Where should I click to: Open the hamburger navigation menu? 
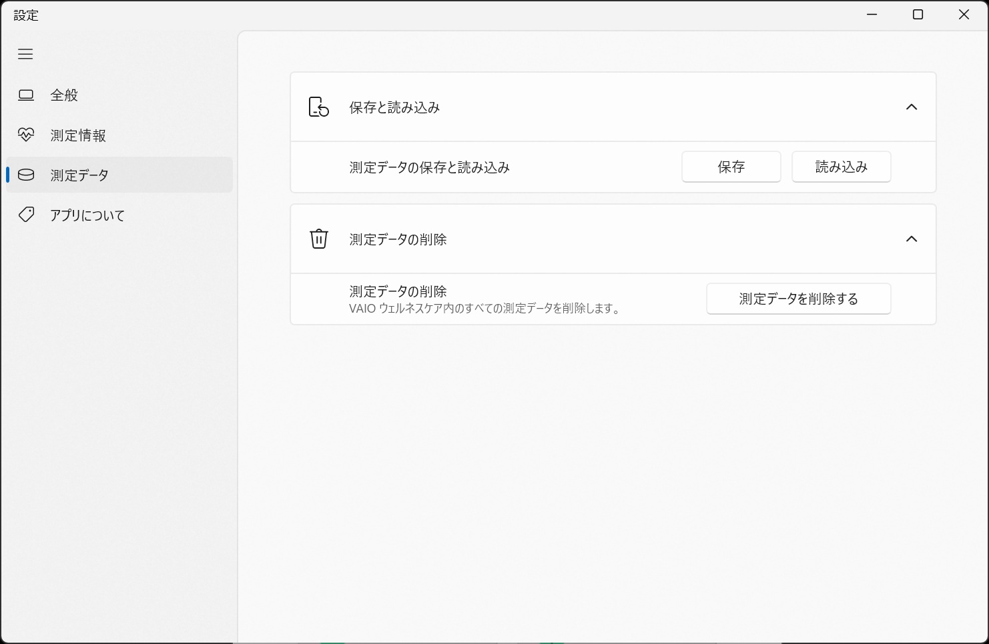[25, 54]
